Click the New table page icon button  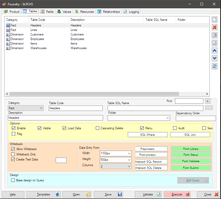tap(215, 19)
